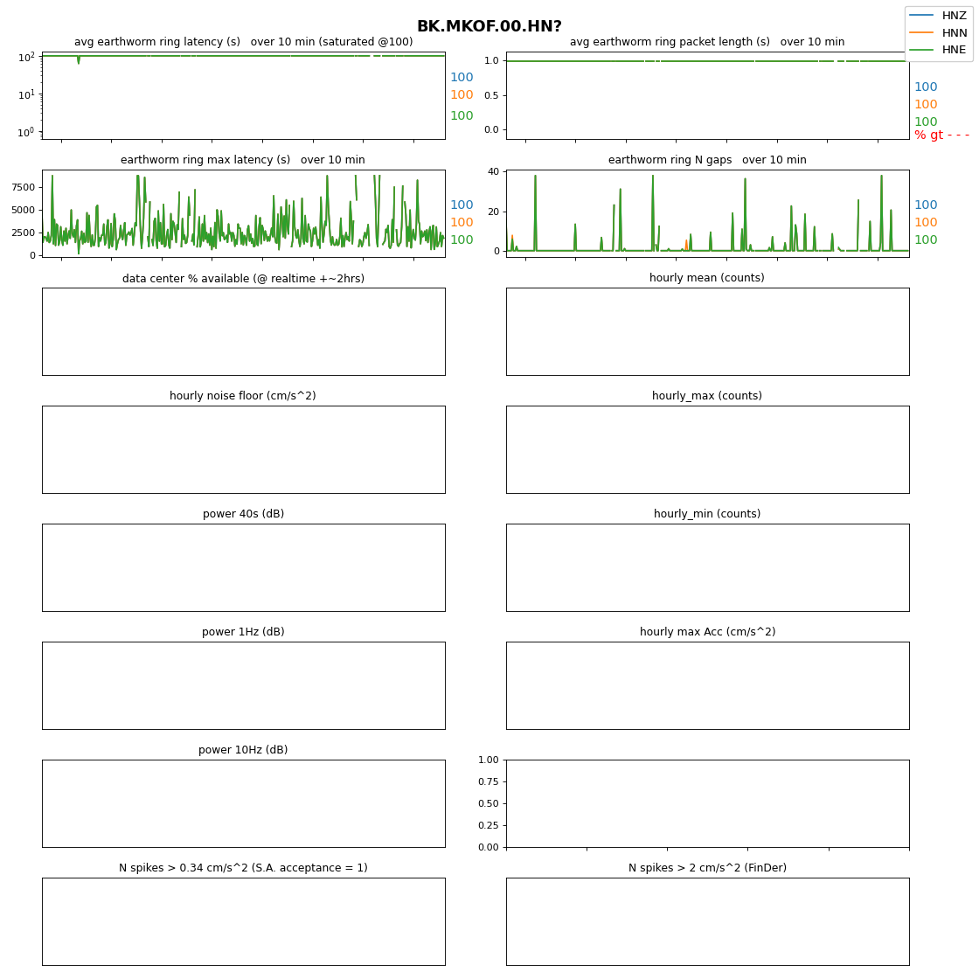This screenshot has height=979, width=979.
Task: Click the 2500 tick label on the max latency axis
Action: point(23,233)
